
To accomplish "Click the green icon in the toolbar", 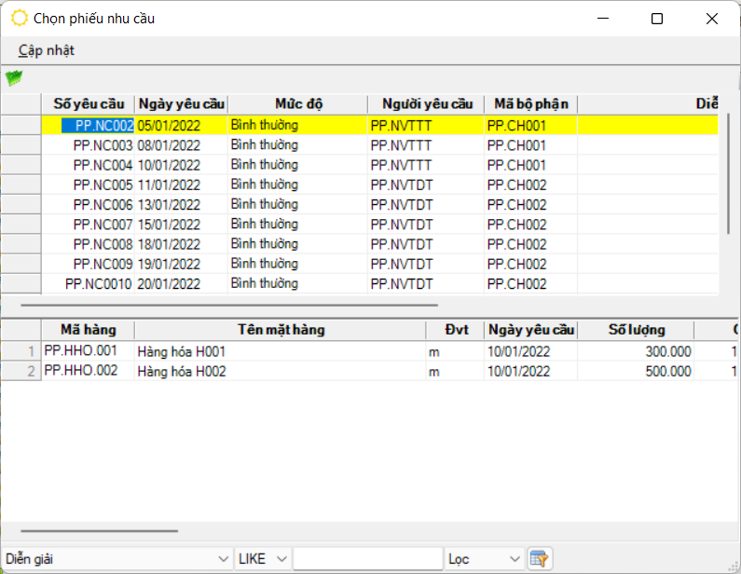I will (13, 78).
